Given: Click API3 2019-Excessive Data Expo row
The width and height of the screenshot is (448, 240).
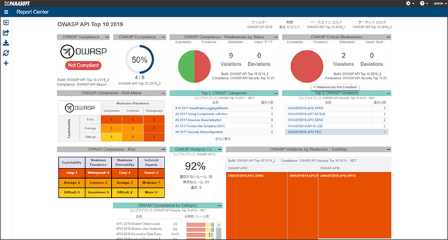Looking at the screenshot, I should (164, 234).
